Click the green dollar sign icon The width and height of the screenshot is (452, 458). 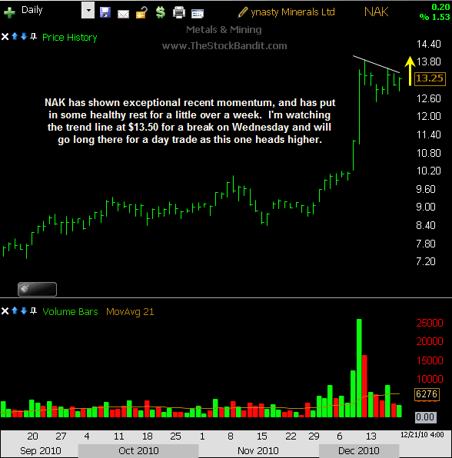pos(161,12)
